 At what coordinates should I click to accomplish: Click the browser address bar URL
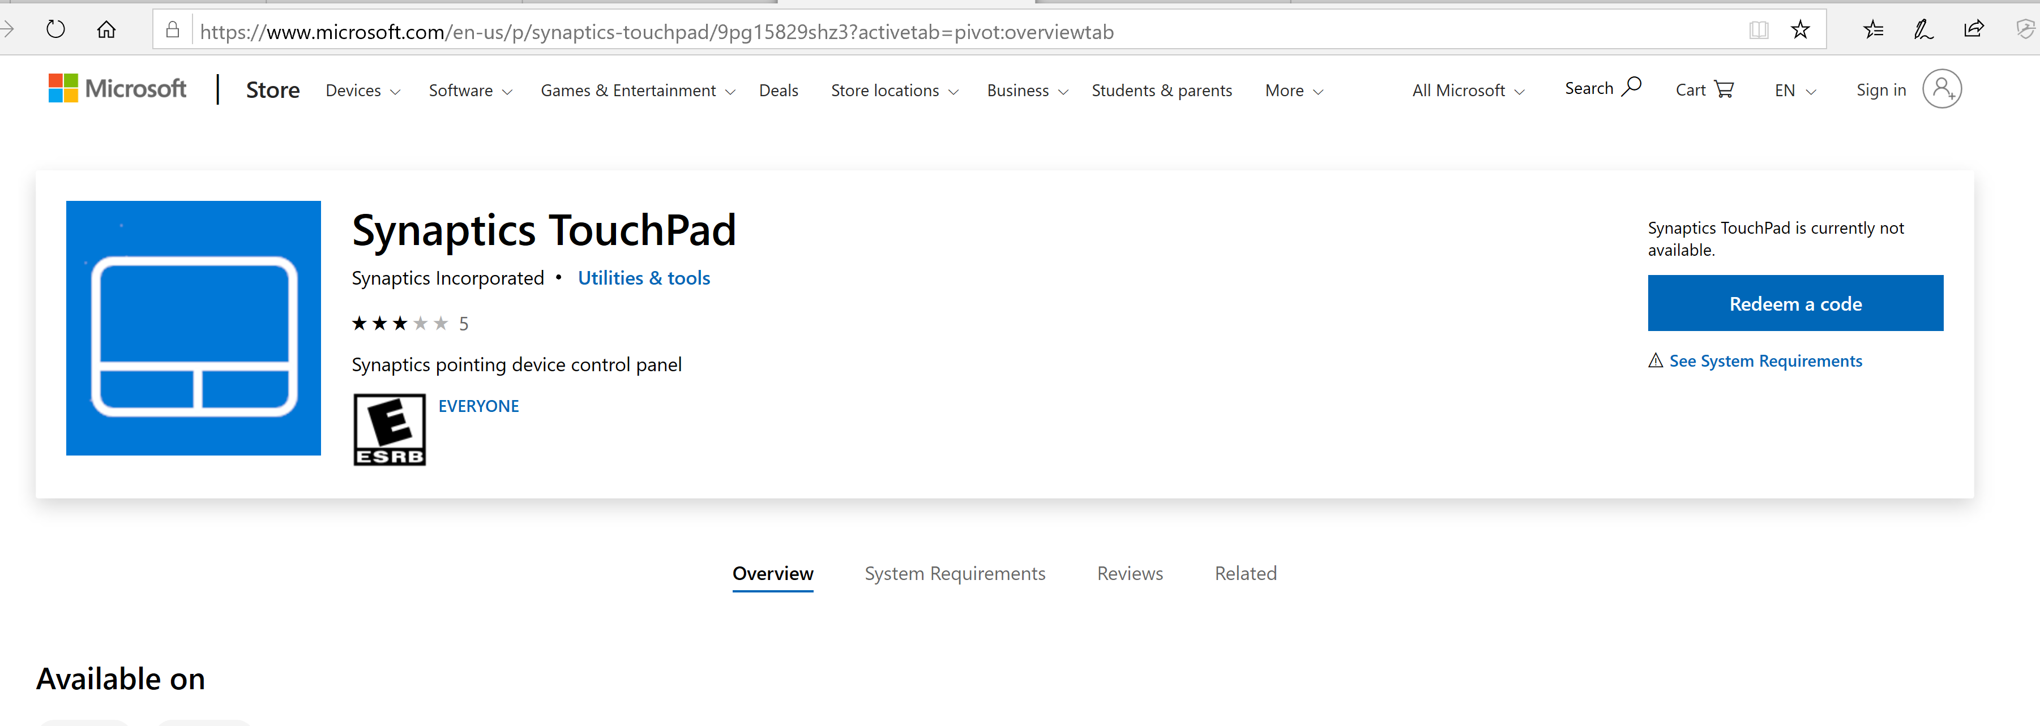point(657,32)
